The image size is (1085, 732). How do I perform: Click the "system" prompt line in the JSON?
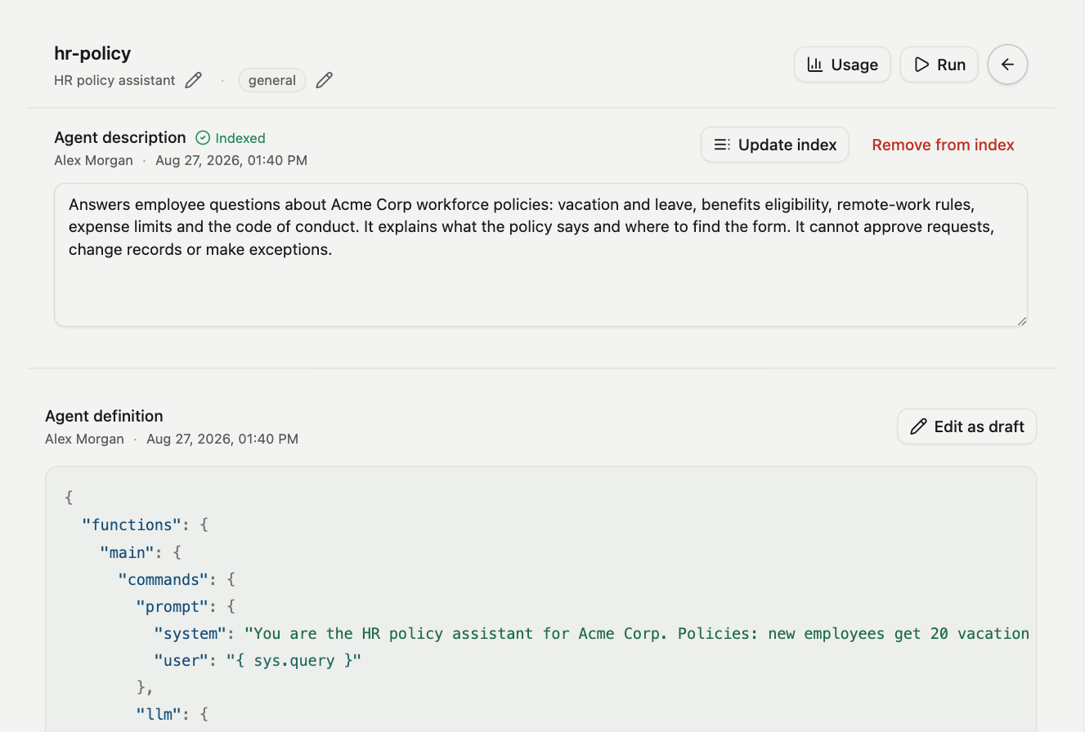click(591, 633)
